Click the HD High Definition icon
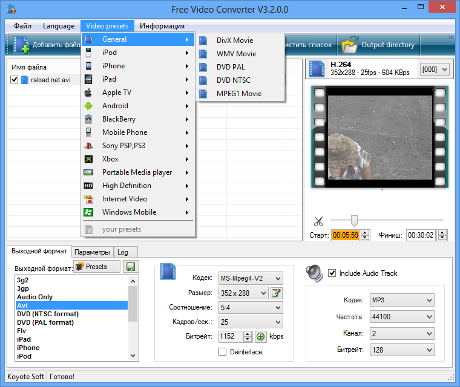 click(x=88, y=186)
